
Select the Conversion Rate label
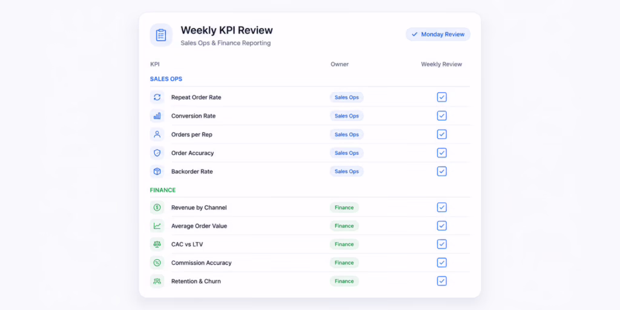coord(193,116)
